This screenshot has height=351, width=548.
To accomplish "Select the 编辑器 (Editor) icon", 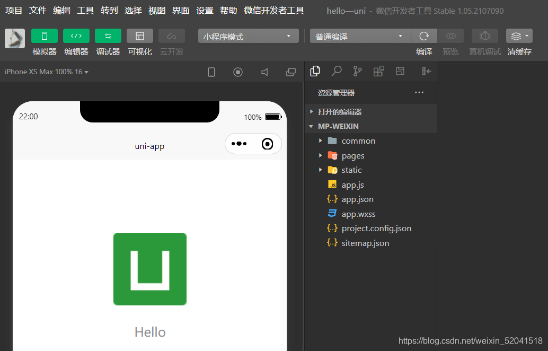I will (x=76, y=36).
